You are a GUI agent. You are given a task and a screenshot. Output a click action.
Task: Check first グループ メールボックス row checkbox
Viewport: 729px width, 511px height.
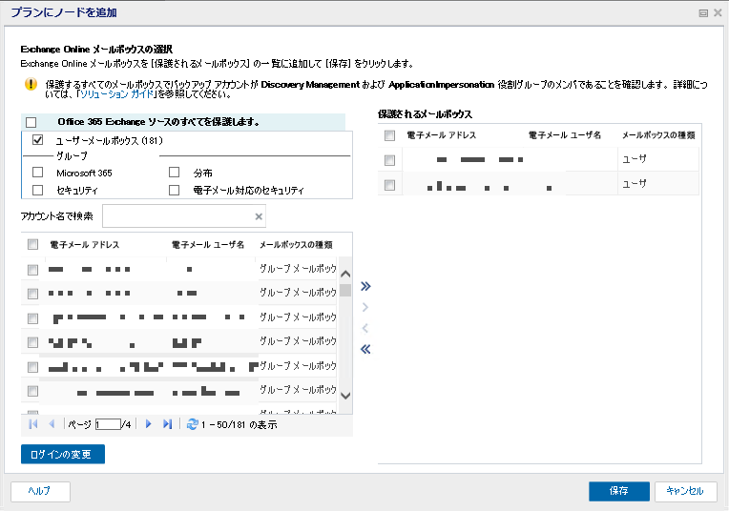pyautogui.click(x=32, y=270)
